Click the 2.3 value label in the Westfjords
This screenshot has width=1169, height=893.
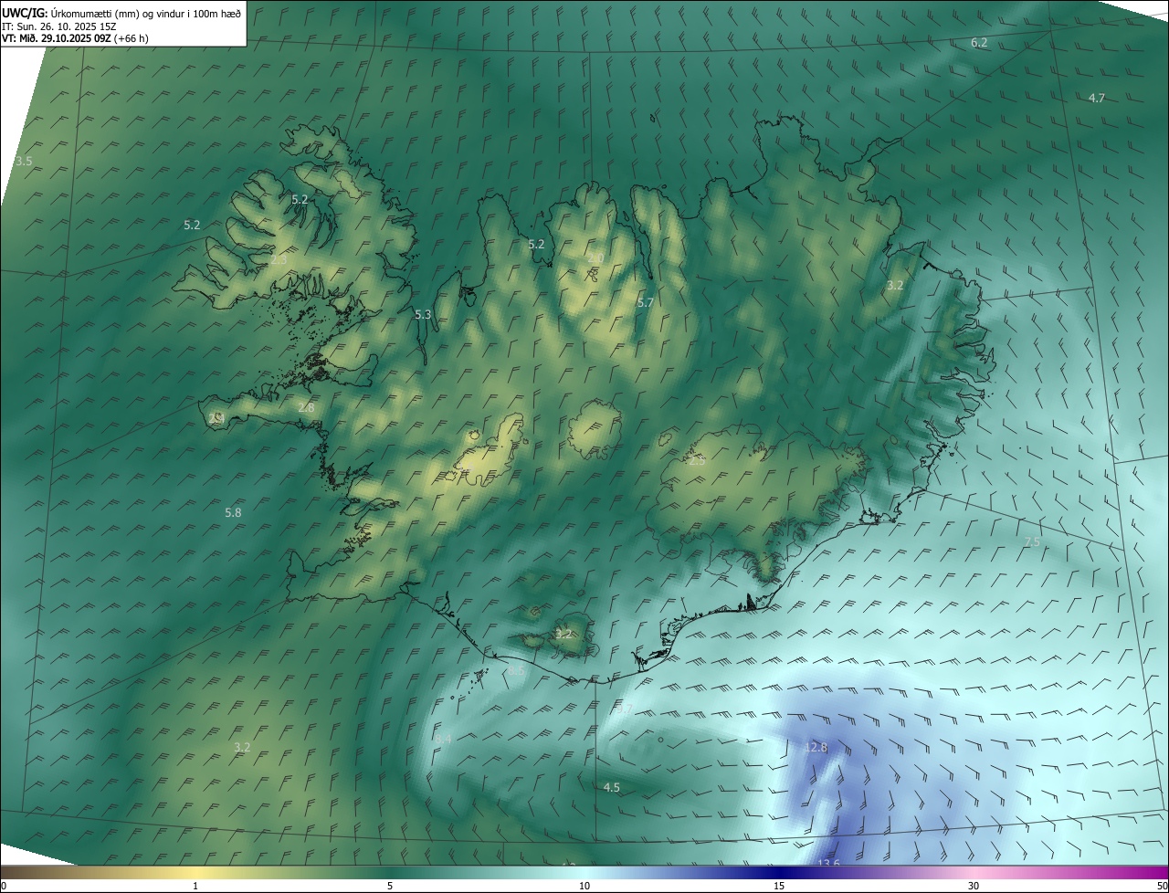279,260
